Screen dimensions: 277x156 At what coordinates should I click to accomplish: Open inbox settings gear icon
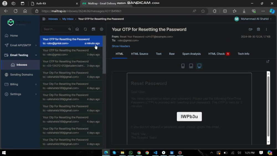102,29
